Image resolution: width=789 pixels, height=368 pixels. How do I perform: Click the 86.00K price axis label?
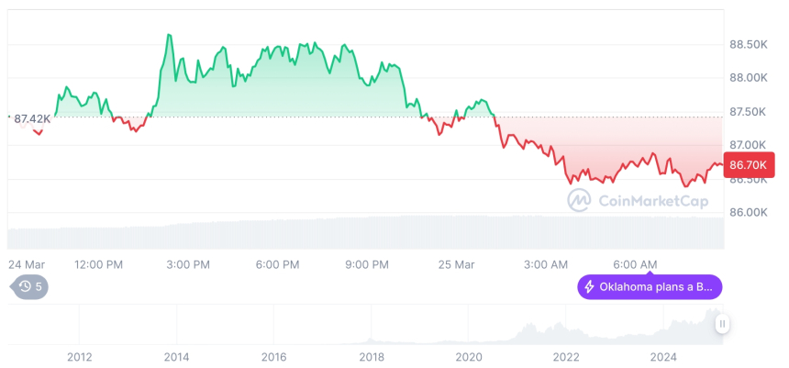pos(749,212)
